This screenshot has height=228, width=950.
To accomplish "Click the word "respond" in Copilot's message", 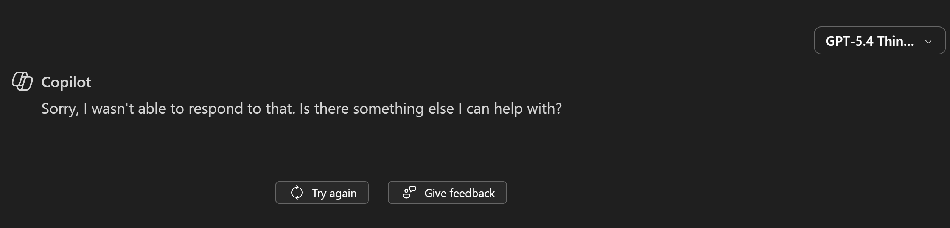I will (x=215, y=109).
